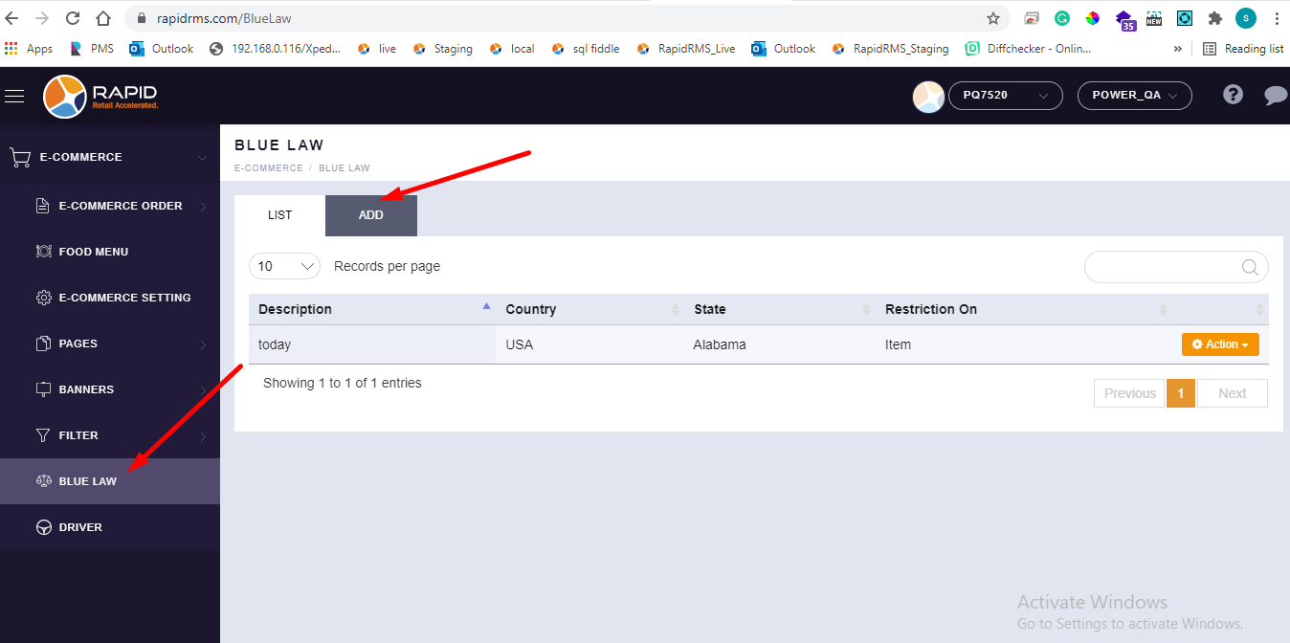Click the table search input field
This screenshot has height=643, width=1290.
tap(1163, 268)
